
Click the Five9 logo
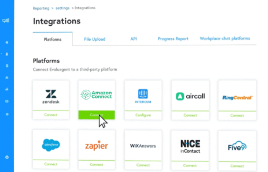(237, 146)
